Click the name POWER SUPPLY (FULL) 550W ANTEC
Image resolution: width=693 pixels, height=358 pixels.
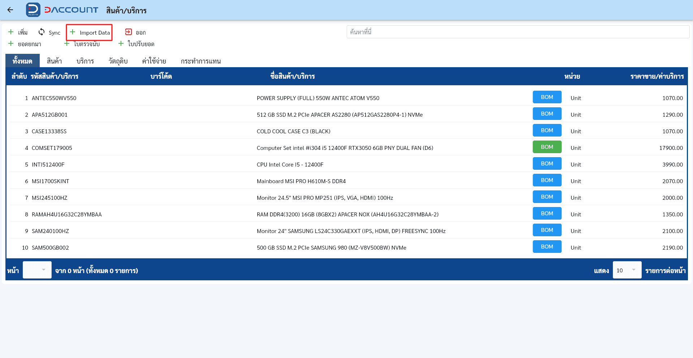tap(318, 98)
